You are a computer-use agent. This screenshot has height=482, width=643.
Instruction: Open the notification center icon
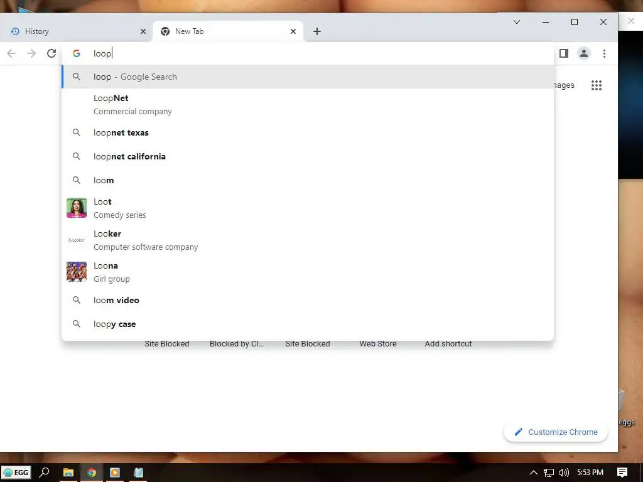pos(622,473)
